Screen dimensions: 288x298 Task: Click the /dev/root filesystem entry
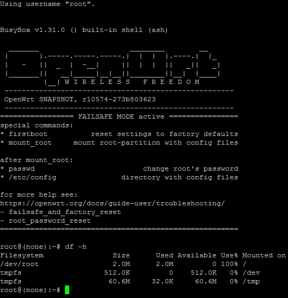19,264
